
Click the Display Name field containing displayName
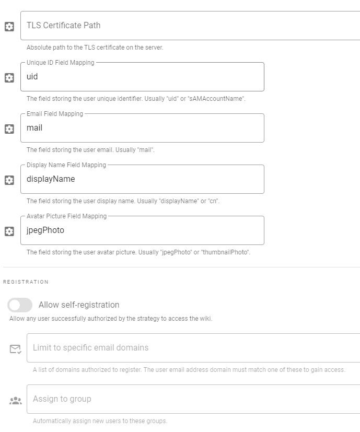pos(142,179)
